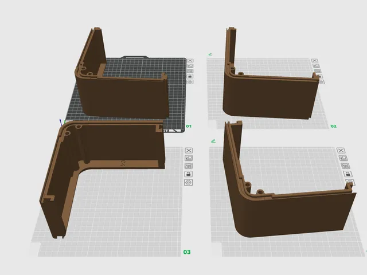Click the green plate label 03

(187, 252)
